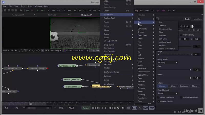Open the LUT dropdown in the viewer toolbar
This screenshot has width=205, height=115.
(71, 50)
